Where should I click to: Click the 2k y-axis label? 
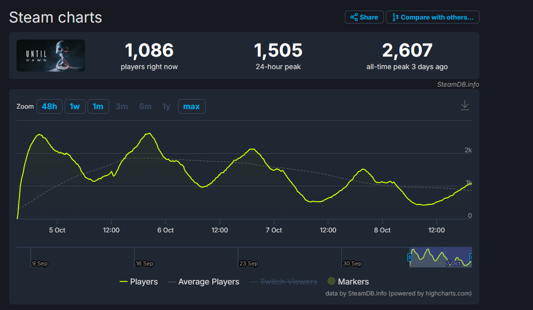click(x=468, y=150)
